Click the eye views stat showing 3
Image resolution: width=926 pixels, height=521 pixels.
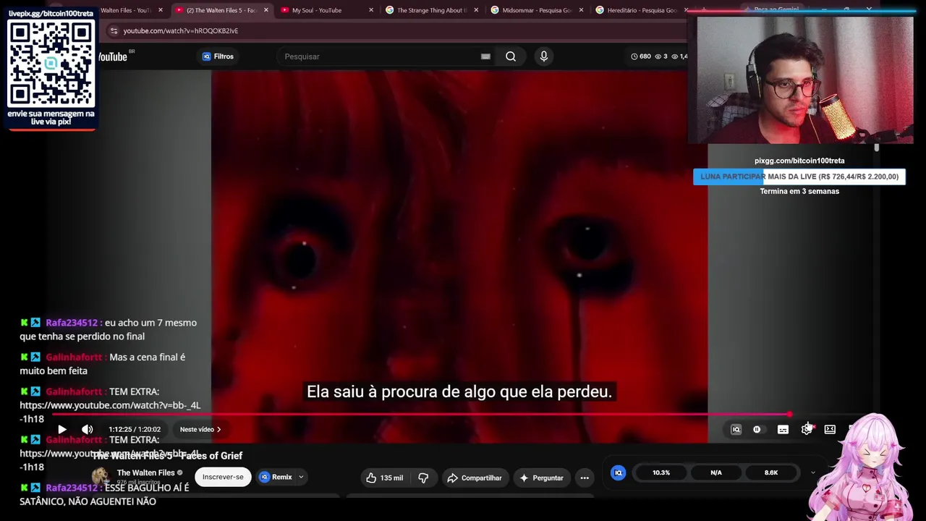tap(661, 56)
